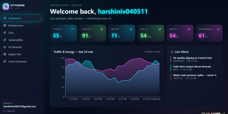Click the 07:54 PM chart axis label
Screen dimensions: 228x114
(135, 99)
